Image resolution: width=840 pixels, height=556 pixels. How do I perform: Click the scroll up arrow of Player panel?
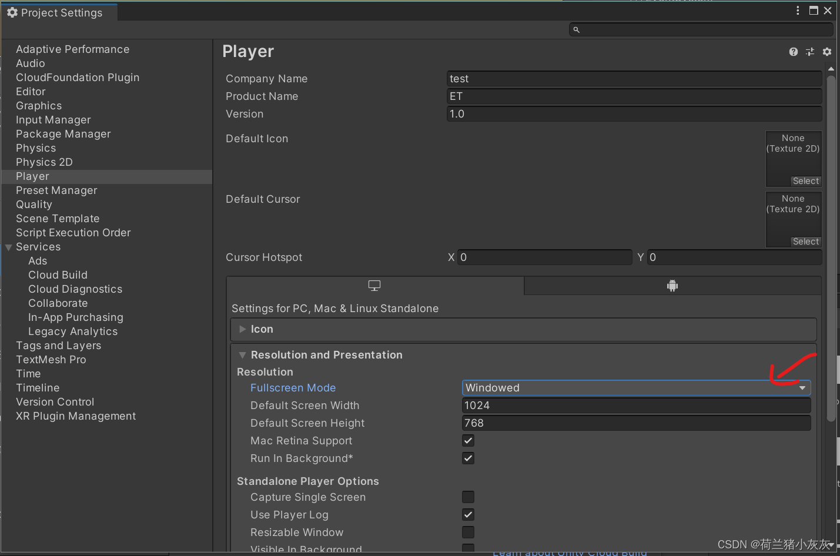(x=831, y=69)
